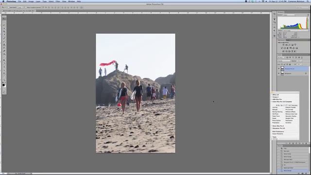The width and height of the screenshot is (311, 175).
Task: Select the highlighted last History state
Action: pyautogui.click(x=293, y=171)
